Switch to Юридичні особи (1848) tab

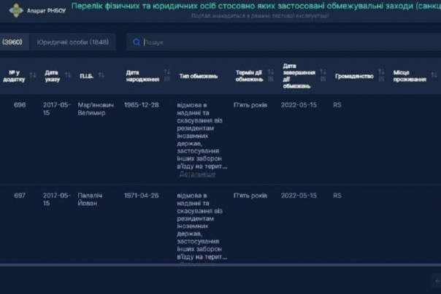[x=72, y=42]
